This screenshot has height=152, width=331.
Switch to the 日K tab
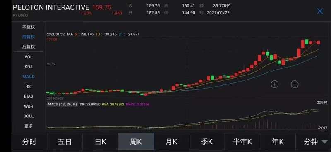click(x=100, y=142)
